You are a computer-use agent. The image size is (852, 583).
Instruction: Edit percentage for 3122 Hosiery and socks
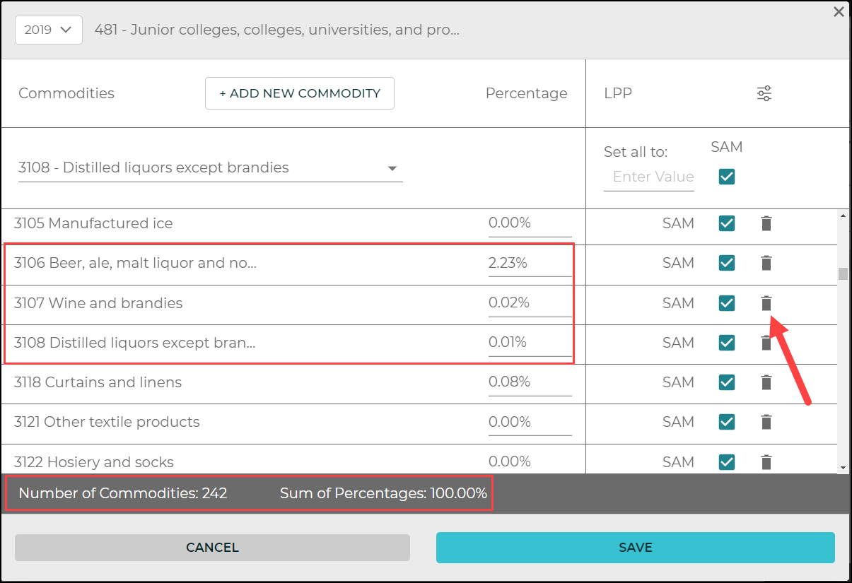point(530,462)
